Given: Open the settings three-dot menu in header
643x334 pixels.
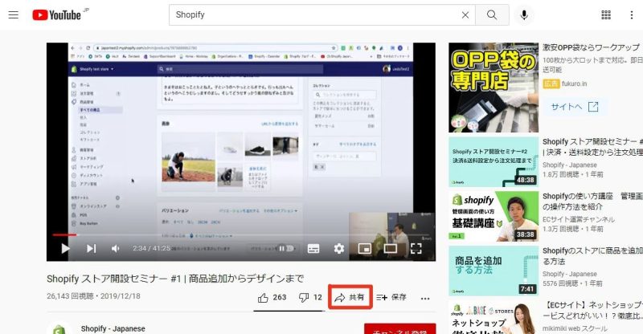Looking at the screenshot, I should (631, 15).
